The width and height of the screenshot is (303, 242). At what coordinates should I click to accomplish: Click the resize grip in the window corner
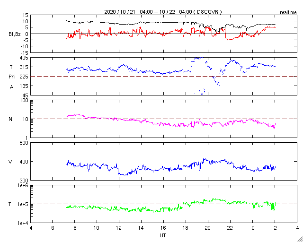(x=300, y=239)
